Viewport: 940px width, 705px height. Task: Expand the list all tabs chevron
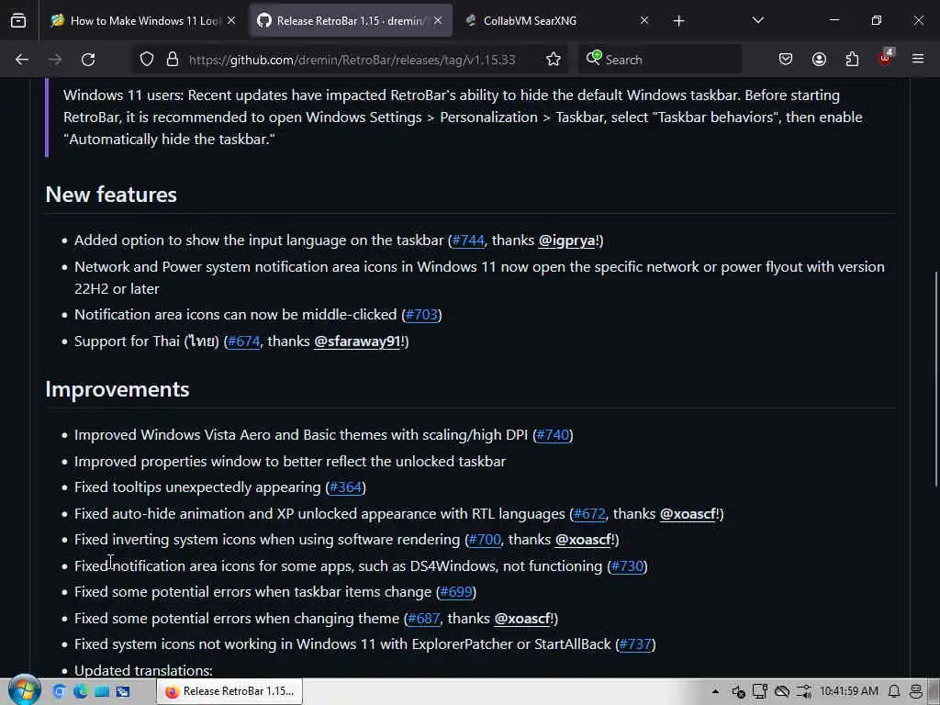point(758,20)
